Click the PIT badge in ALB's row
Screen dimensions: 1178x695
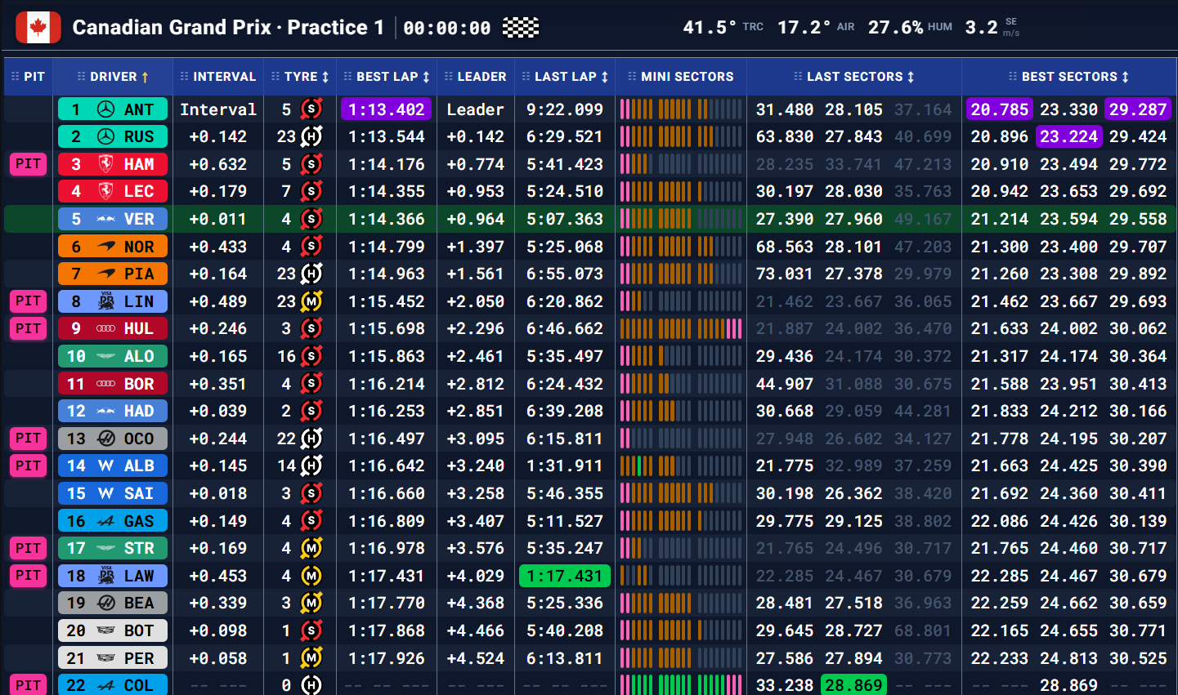(x=29, y=466)
